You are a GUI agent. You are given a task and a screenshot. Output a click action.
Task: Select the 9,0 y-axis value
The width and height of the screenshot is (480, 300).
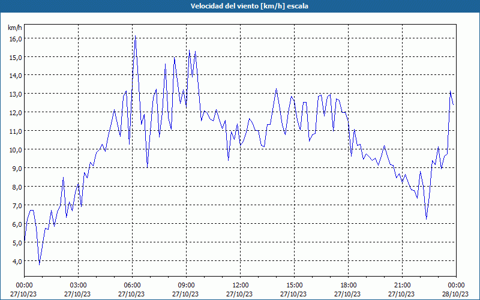coord(17,169)
